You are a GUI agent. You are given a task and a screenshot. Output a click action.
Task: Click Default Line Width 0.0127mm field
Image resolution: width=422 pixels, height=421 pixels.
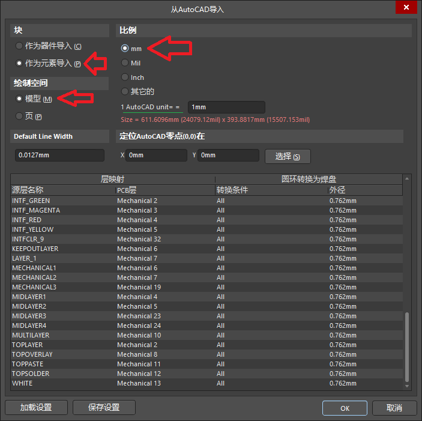[x=59, y=156]
